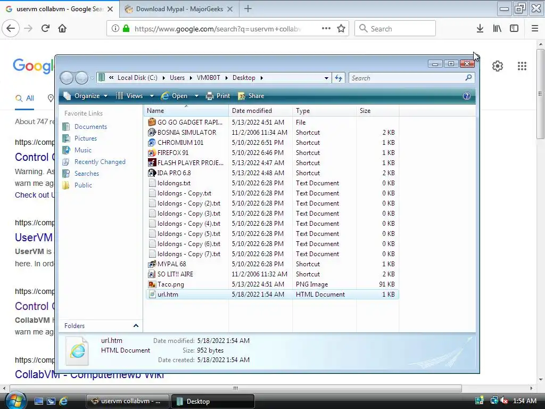This screenshot has width=545, height=409.
Task: Reload the page with Firefox refresh icon
Action: [x=45, y=29]
